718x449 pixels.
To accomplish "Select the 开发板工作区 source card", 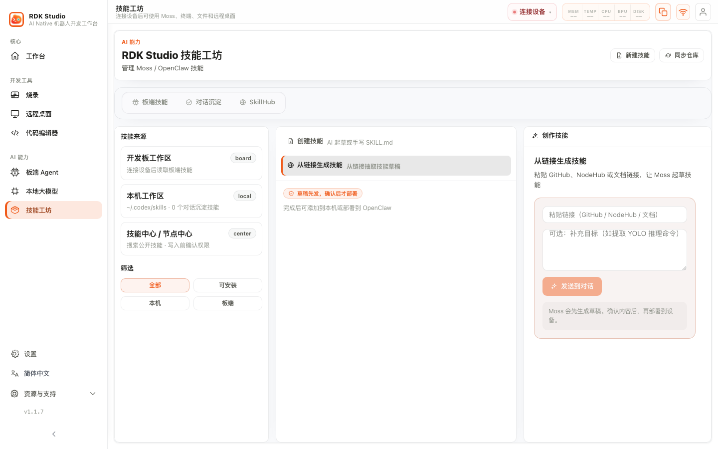I will (191, 163).
